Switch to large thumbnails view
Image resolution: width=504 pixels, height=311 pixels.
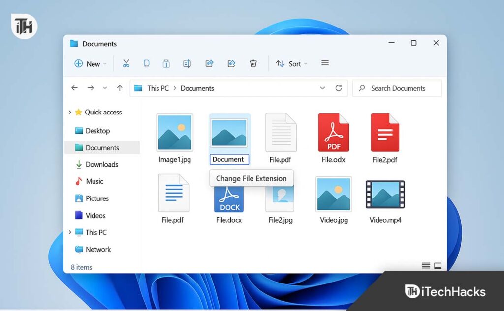pyautogui.click(x=438, y=265)
